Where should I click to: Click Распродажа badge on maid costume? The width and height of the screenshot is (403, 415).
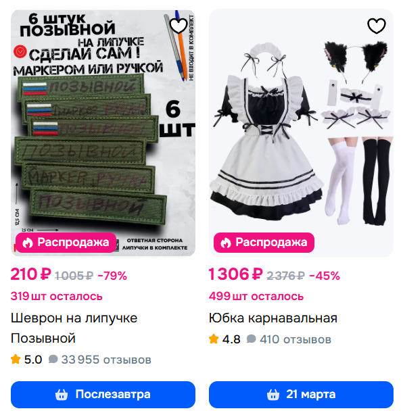pos(264,243)
